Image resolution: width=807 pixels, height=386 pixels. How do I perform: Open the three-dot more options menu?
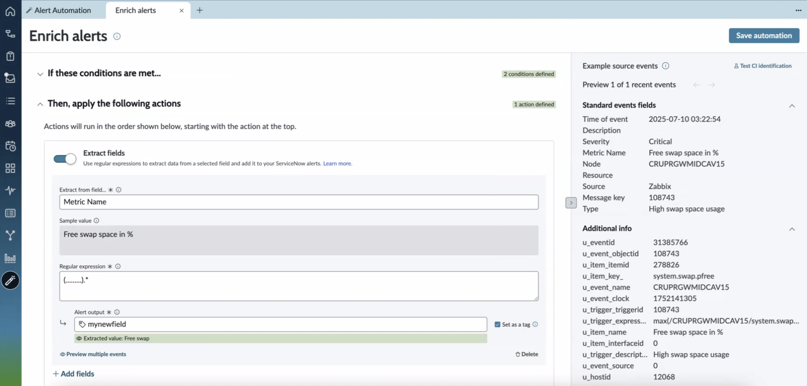pyautogui.click(x=798, y=10)
